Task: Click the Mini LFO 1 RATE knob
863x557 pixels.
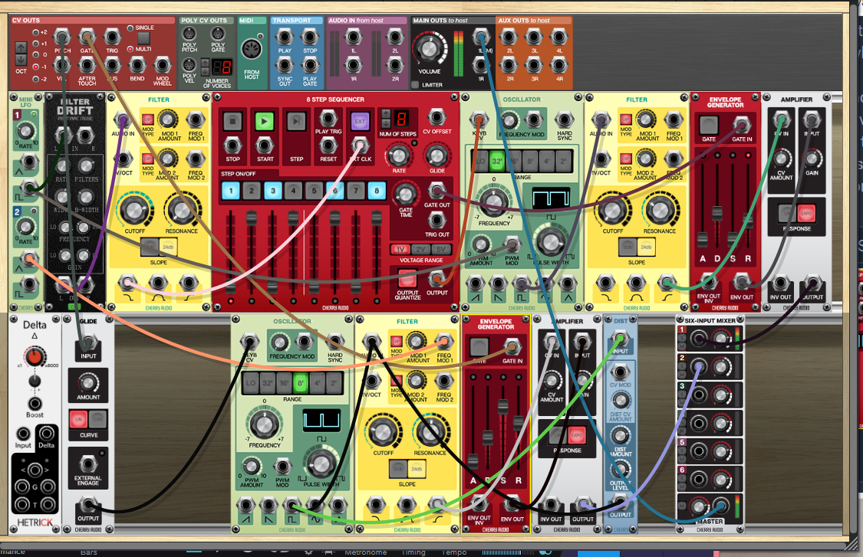Action: [x=25, y=131]
